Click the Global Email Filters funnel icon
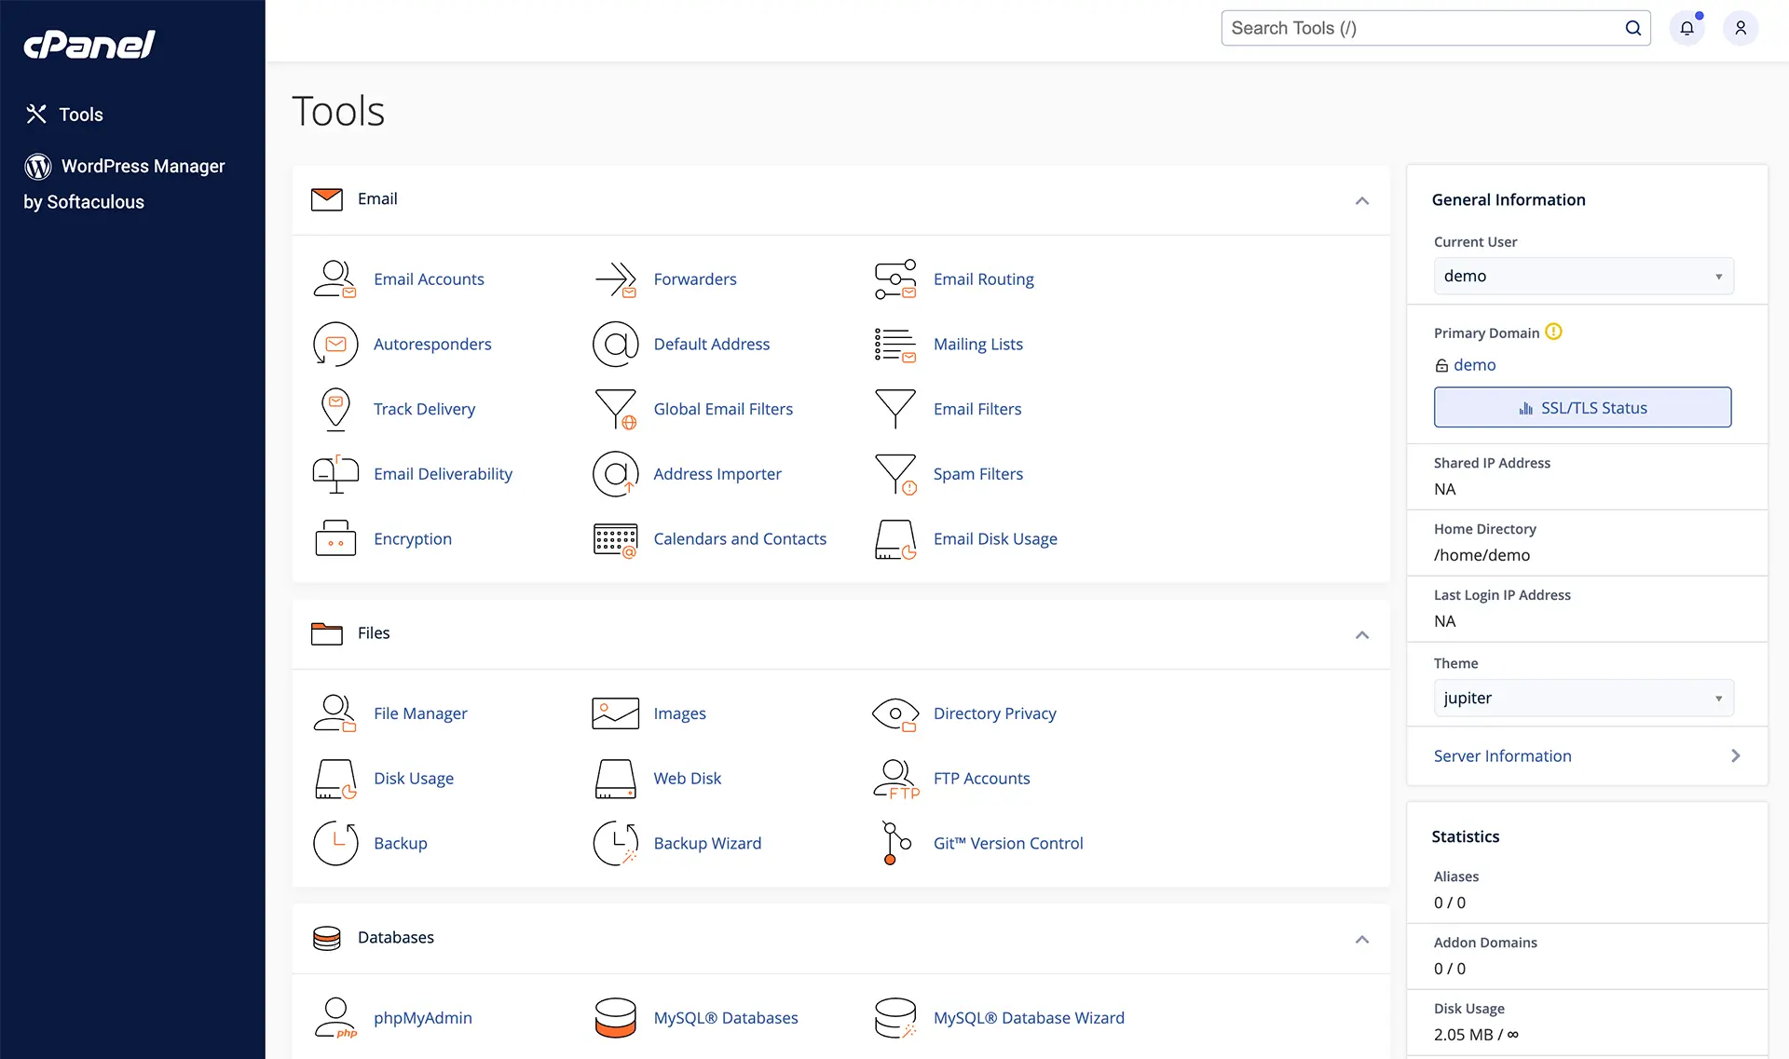Screen dimensions: 1789x1059 click(615, 409)
